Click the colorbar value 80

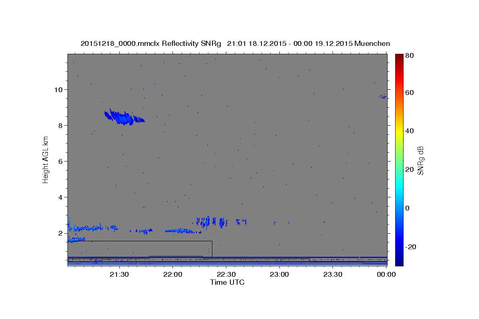(410, 56)
